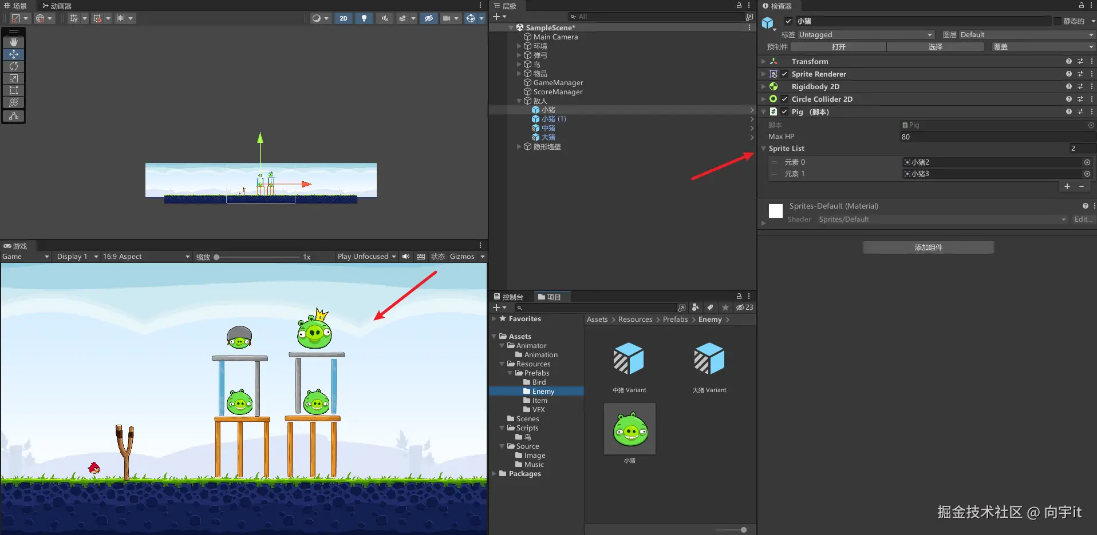Open the 16:9 Aspect dropdown
This screenshot has width=1097, height=535.
coord(146,257)
